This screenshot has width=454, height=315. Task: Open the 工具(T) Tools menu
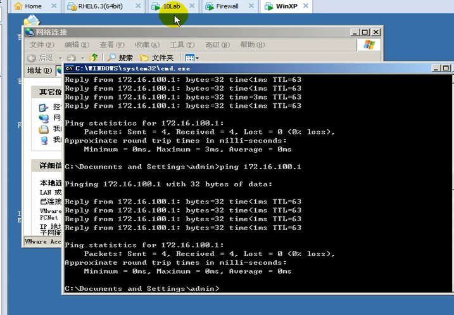click(181, 45)
